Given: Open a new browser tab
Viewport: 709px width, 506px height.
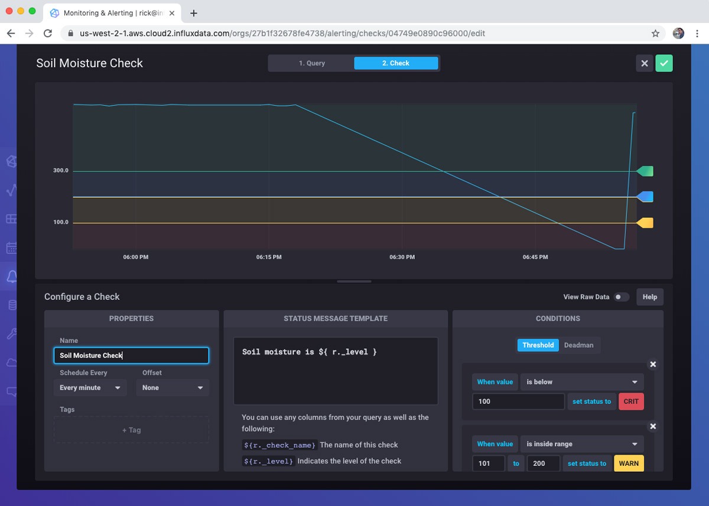Looking at the screenshot, I should pyautogui.click(x=194, y=13).
